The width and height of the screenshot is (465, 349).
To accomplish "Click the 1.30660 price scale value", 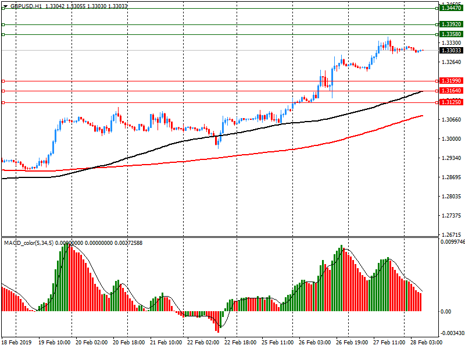I will tap(452, 120).
